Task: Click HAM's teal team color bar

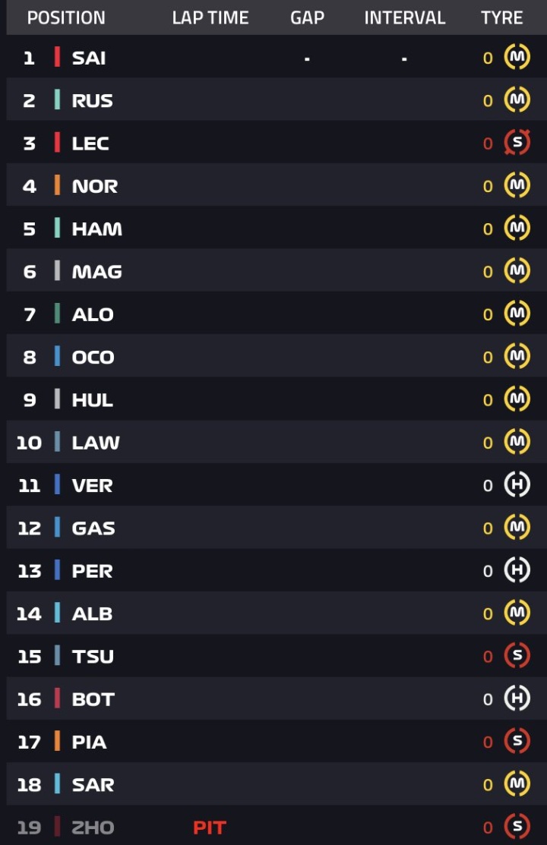Action: tap(57, 228)
